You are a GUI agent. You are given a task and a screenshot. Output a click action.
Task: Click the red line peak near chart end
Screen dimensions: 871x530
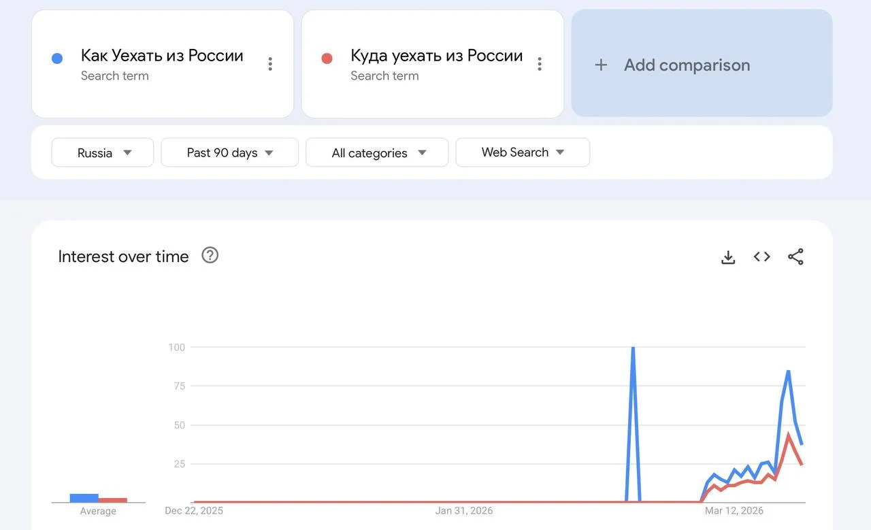788,434
